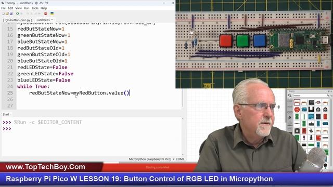
Task: Click the Ukraine flag toolbar icon
Action: [x=52, y=14]
